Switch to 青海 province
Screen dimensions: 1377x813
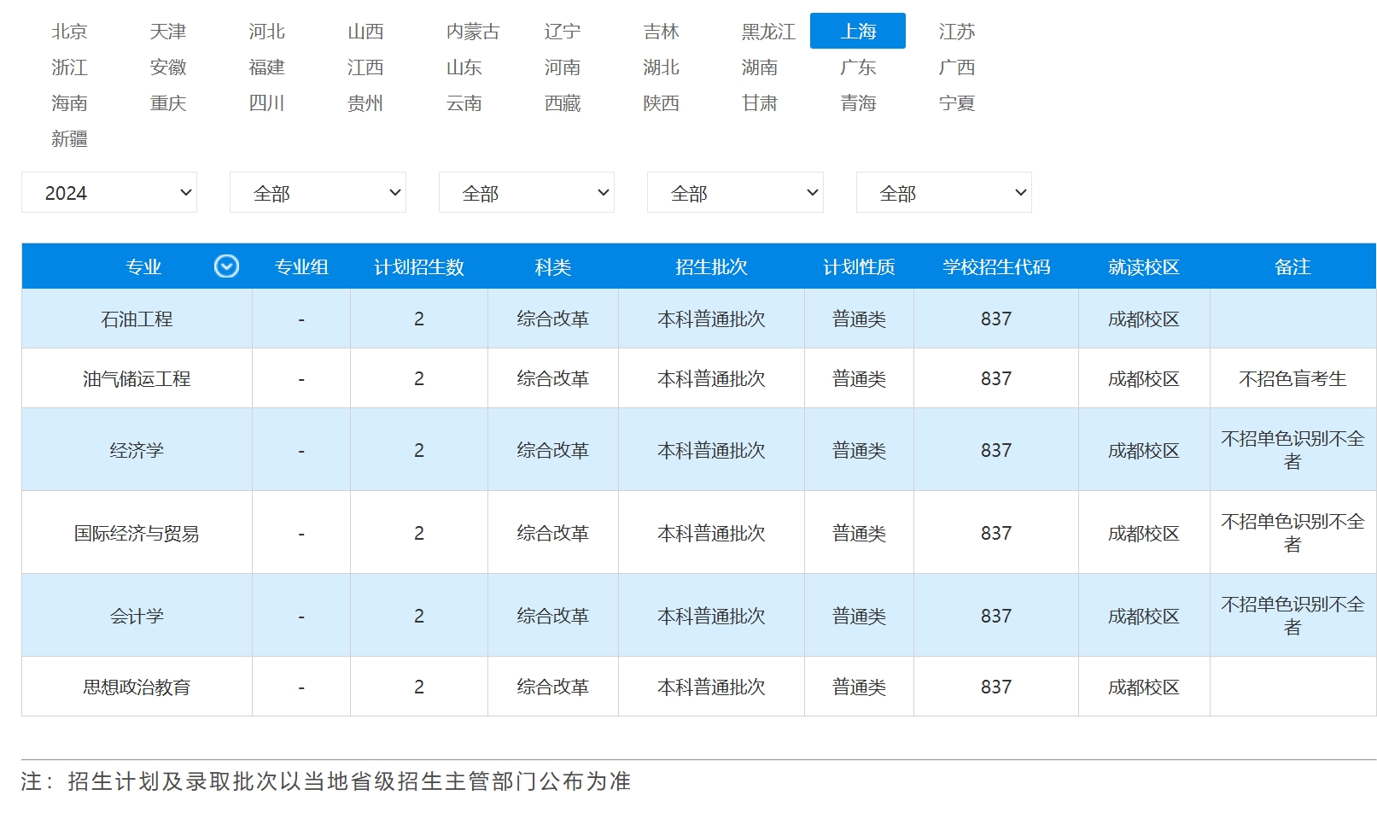[x=859, y=103]
